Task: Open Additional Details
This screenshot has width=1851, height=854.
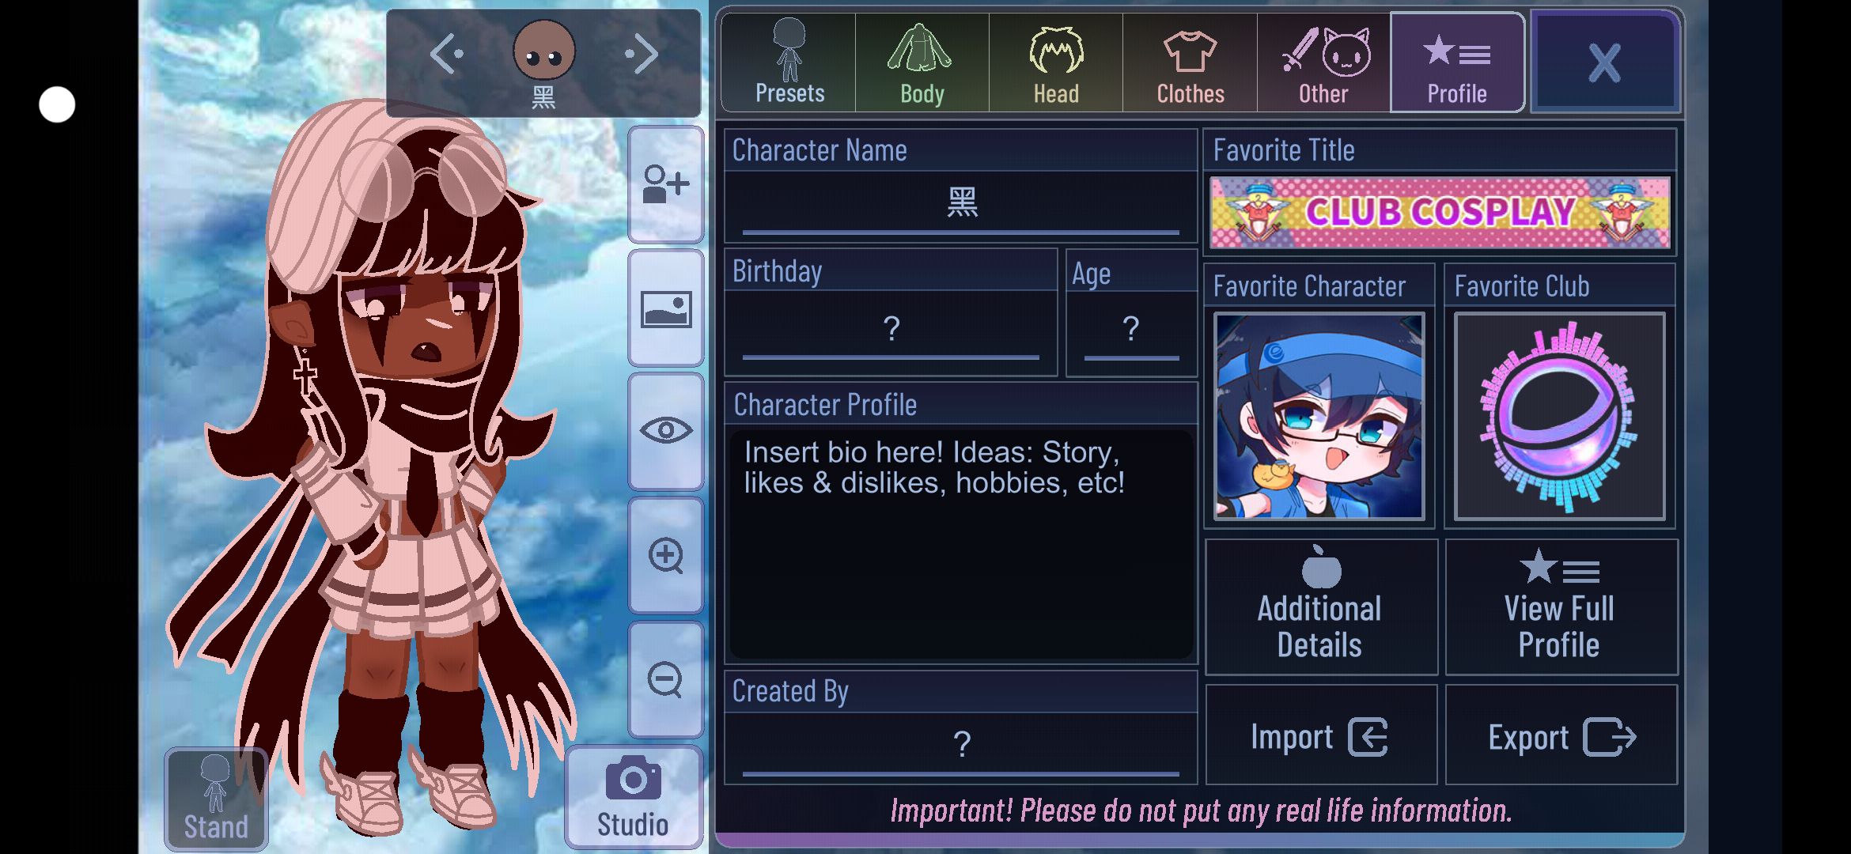Action: click(1320, 606)
